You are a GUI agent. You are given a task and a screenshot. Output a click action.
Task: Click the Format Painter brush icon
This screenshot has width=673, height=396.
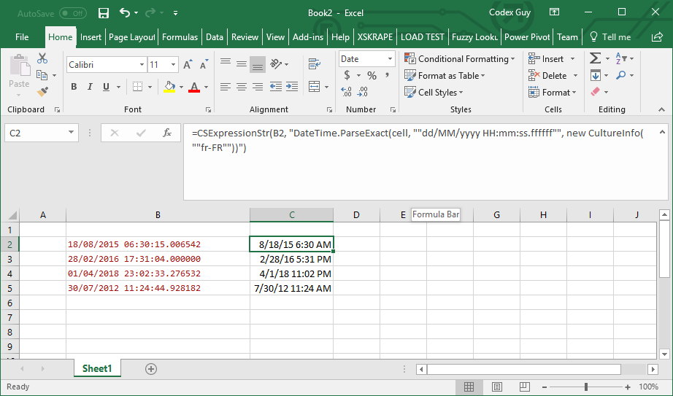tap(42, 91)
